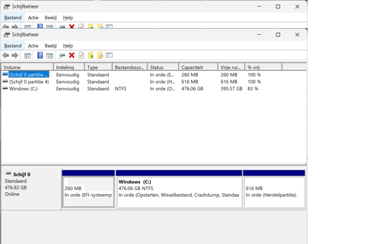
Task: Open the Bestand menu in the front window
Action: [13, 46]
